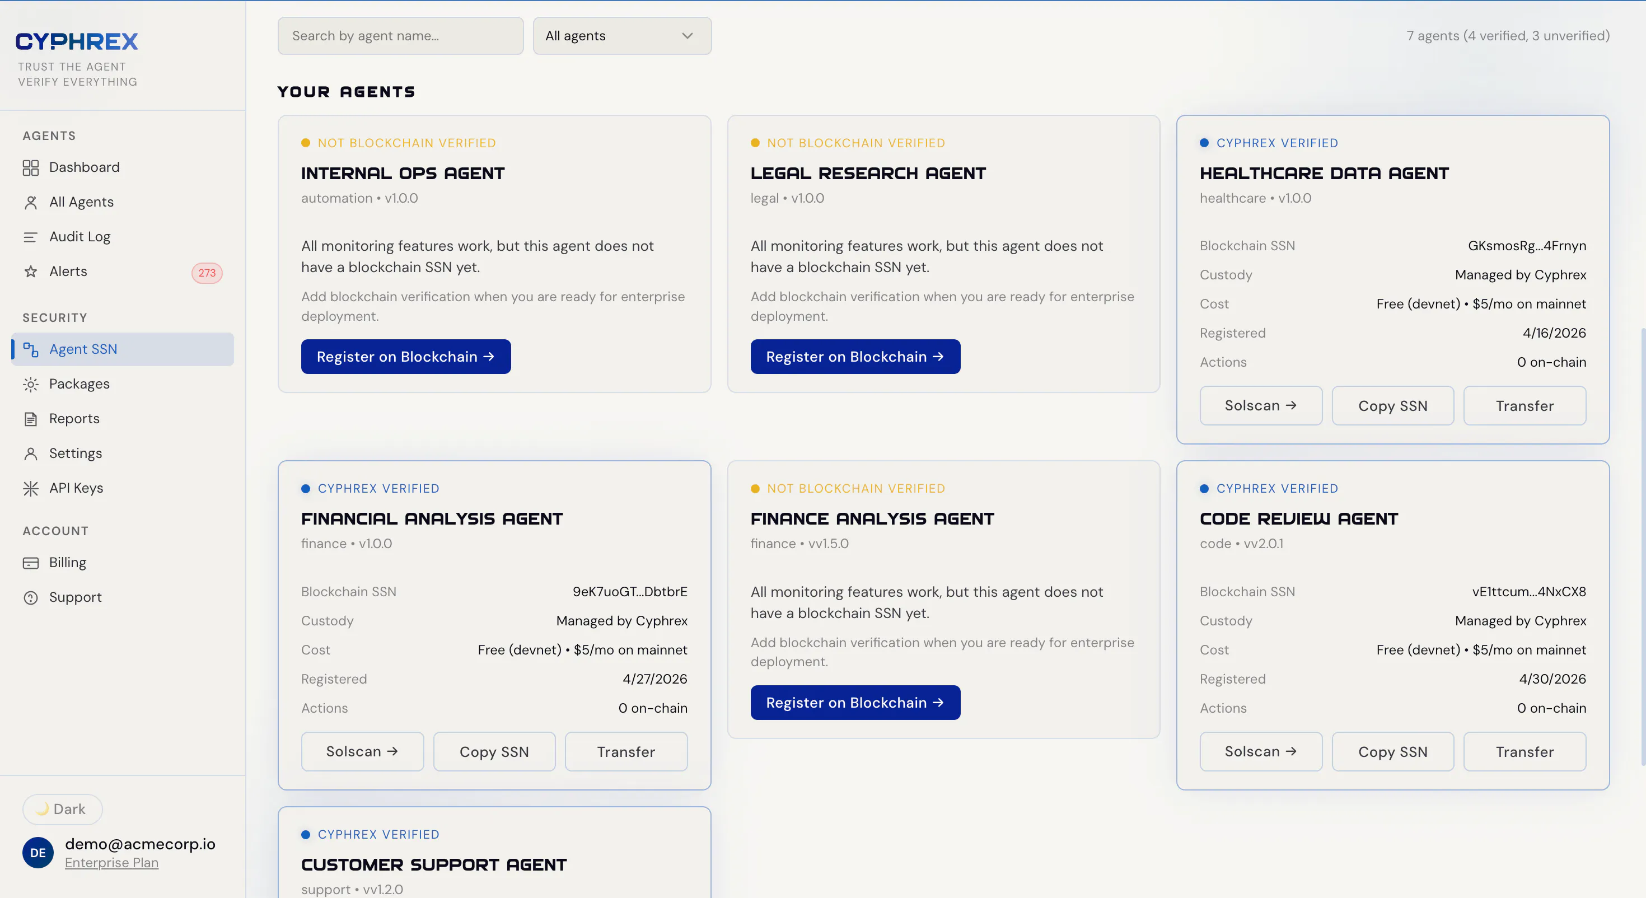Click registered date 4/27/2026
The height and width of the screenshot is (898, 1646).
pyautogui.click(x=655, y=679)
